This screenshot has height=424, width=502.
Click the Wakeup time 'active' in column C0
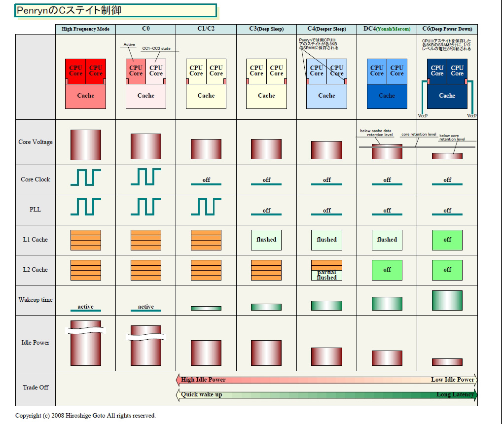pos(145,307)
